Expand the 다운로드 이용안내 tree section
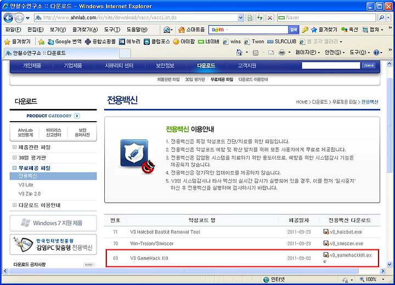 (14, 205)
